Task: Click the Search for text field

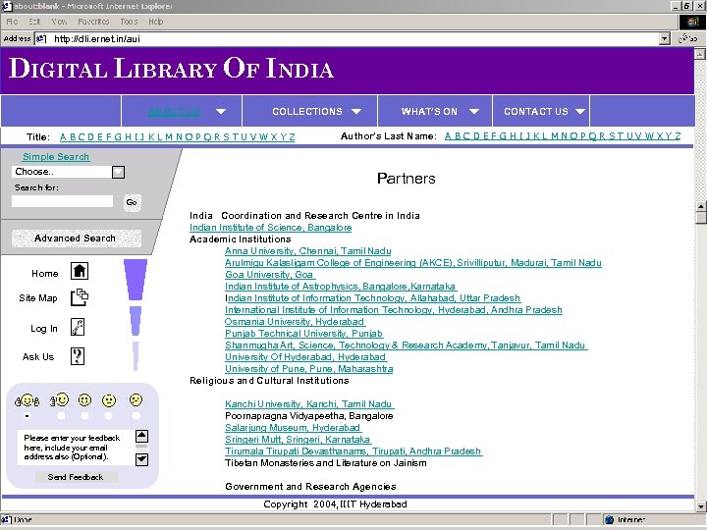Action: point(62,201)
